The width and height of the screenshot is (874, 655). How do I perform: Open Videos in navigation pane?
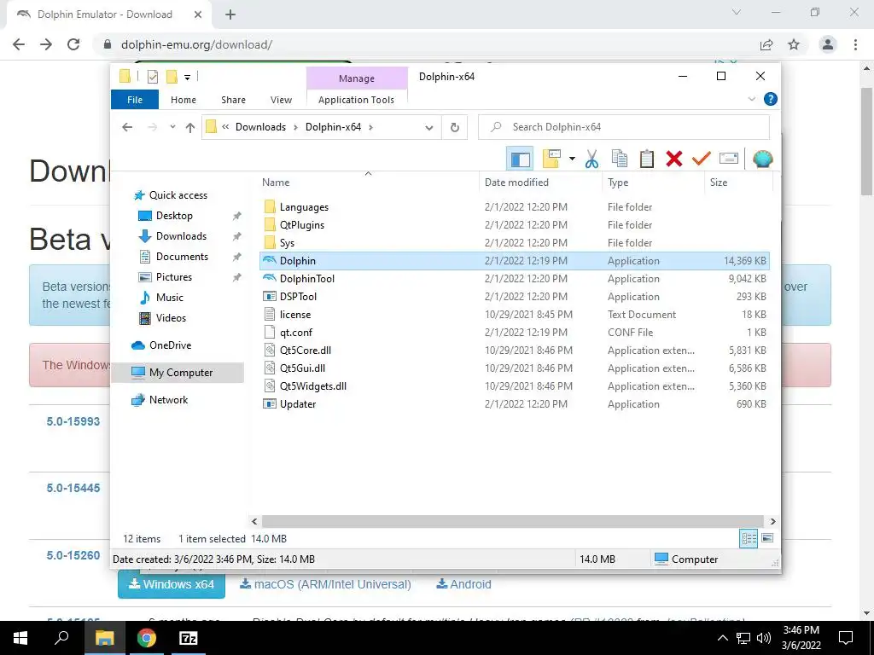pyautogui.click(x=171, y=318)
